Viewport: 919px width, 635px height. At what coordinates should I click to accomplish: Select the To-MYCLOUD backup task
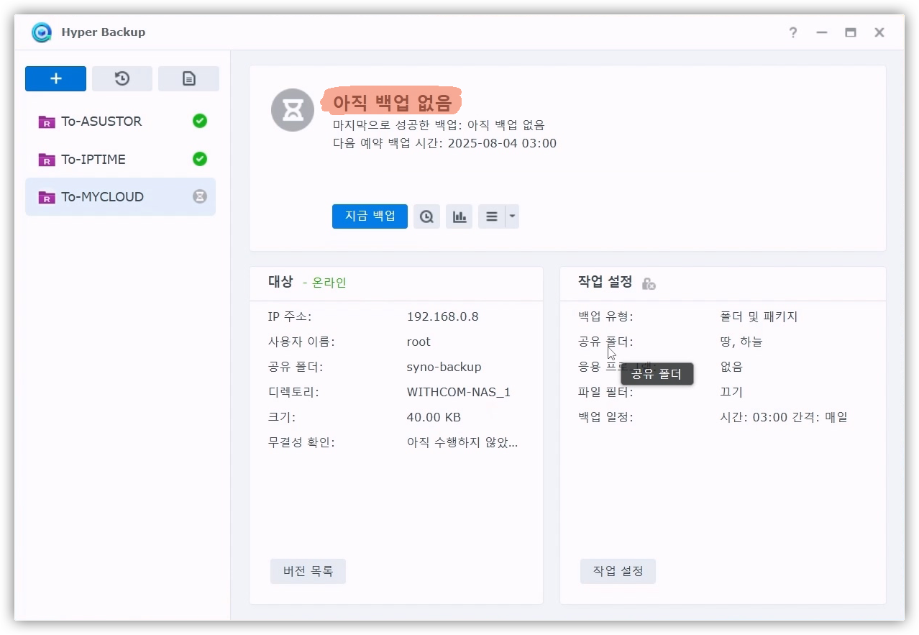tap(102, 196)
